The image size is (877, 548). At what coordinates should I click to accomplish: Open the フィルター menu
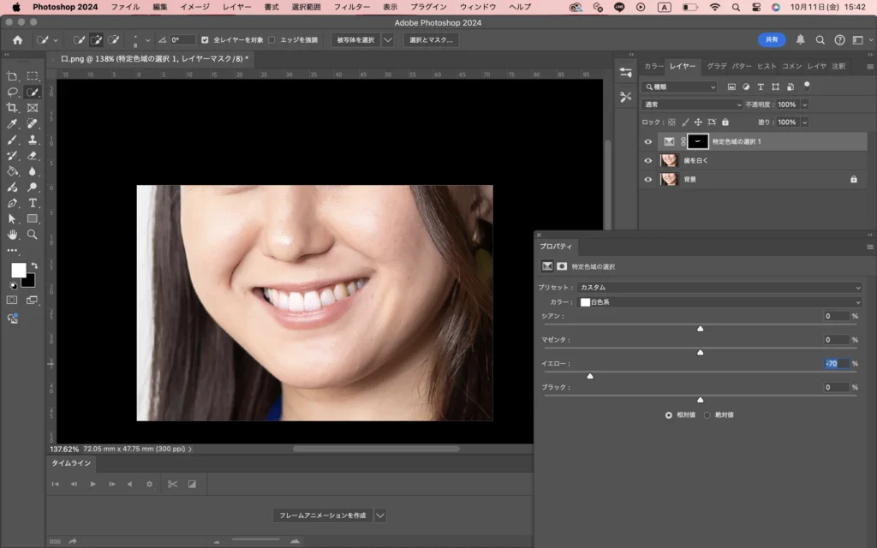[x=351, y=7]
